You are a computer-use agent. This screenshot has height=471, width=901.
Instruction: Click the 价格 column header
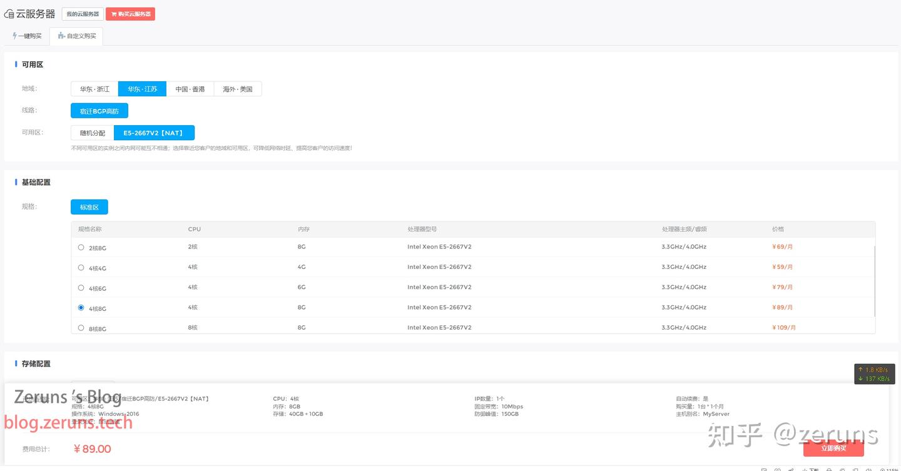click(x=778, y=229)
